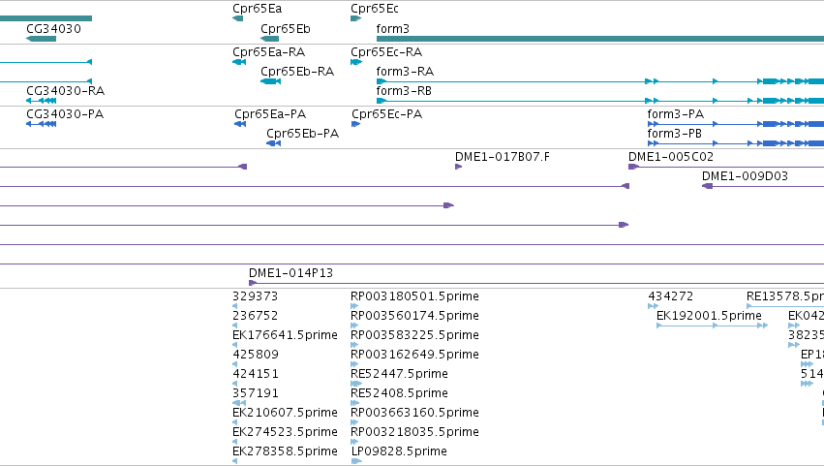Select the EK210607.5prime label

point(285,413)
